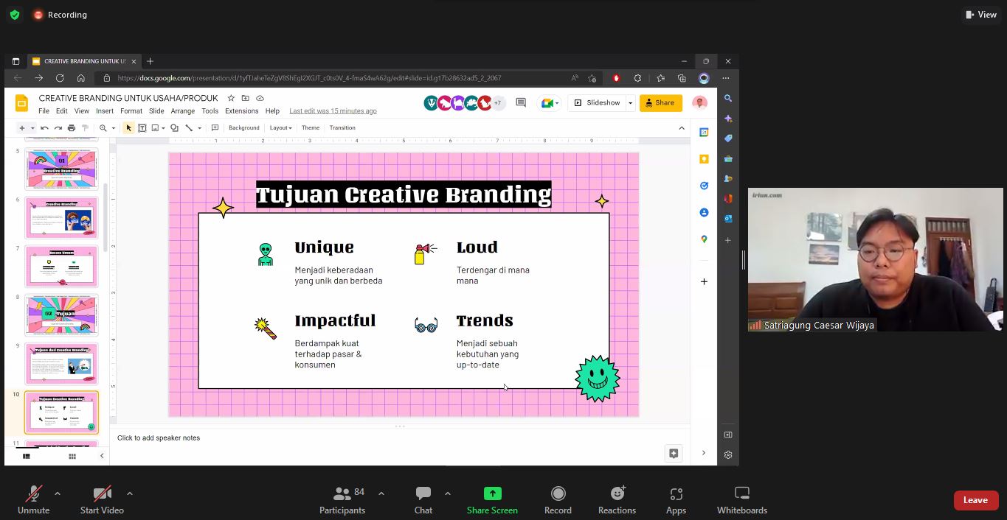Click the Print icon in toolbar
The width and height of the screenshot is (1007, 520).
coord(72,128)
